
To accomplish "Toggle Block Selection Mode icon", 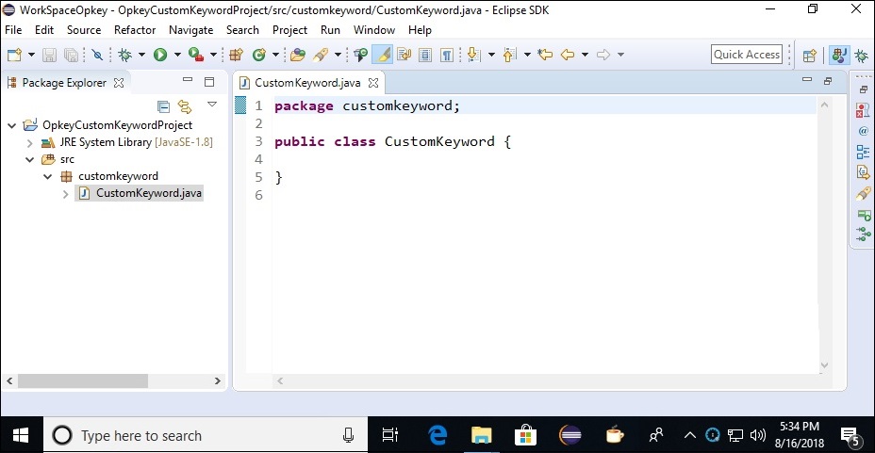I will pyautogui.click(x=425, y=55).
